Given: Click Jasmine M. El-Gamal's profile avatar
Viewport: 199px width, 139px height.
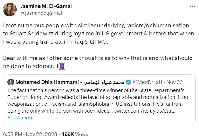Looking at the screenshot, I should click(x=10, y=10).
